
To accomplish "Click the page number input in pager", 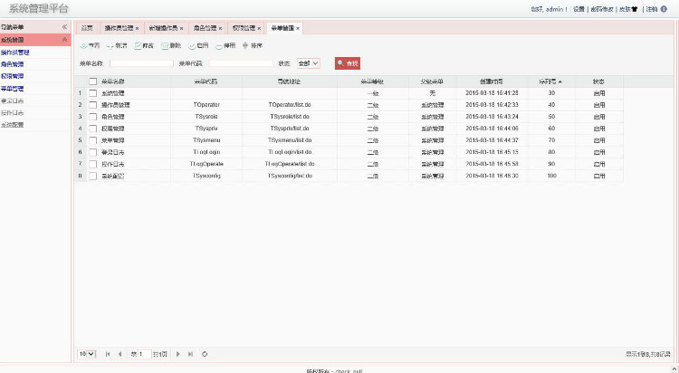I will [x=144, y=354].
